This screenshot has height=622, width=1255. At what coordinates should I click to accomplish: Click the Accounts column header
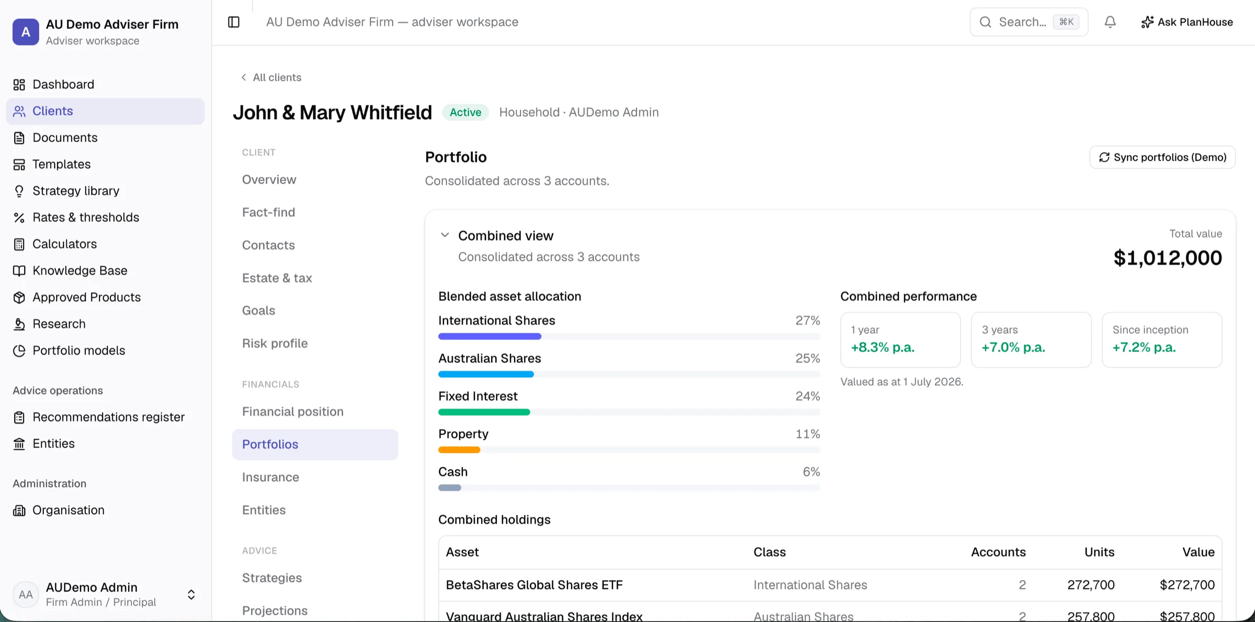(x=998, y=552)
